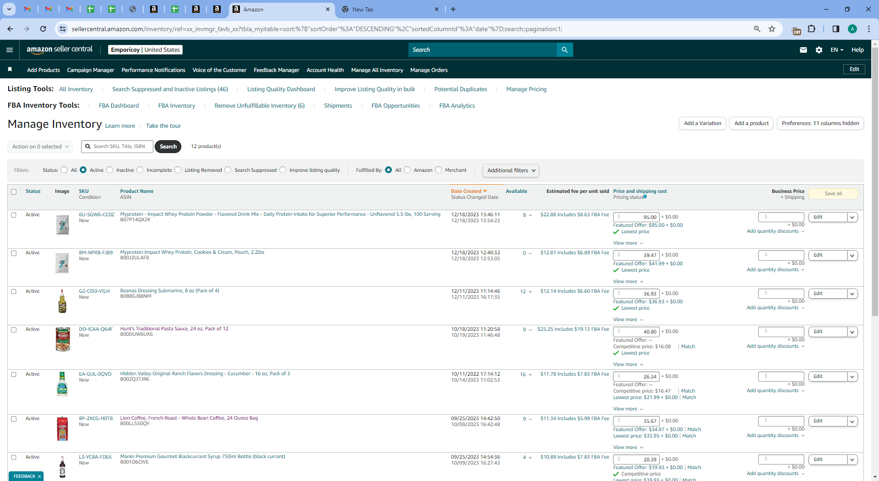Open the Chrome three-dot menu
879x481 pixels.
coord(869,29)
